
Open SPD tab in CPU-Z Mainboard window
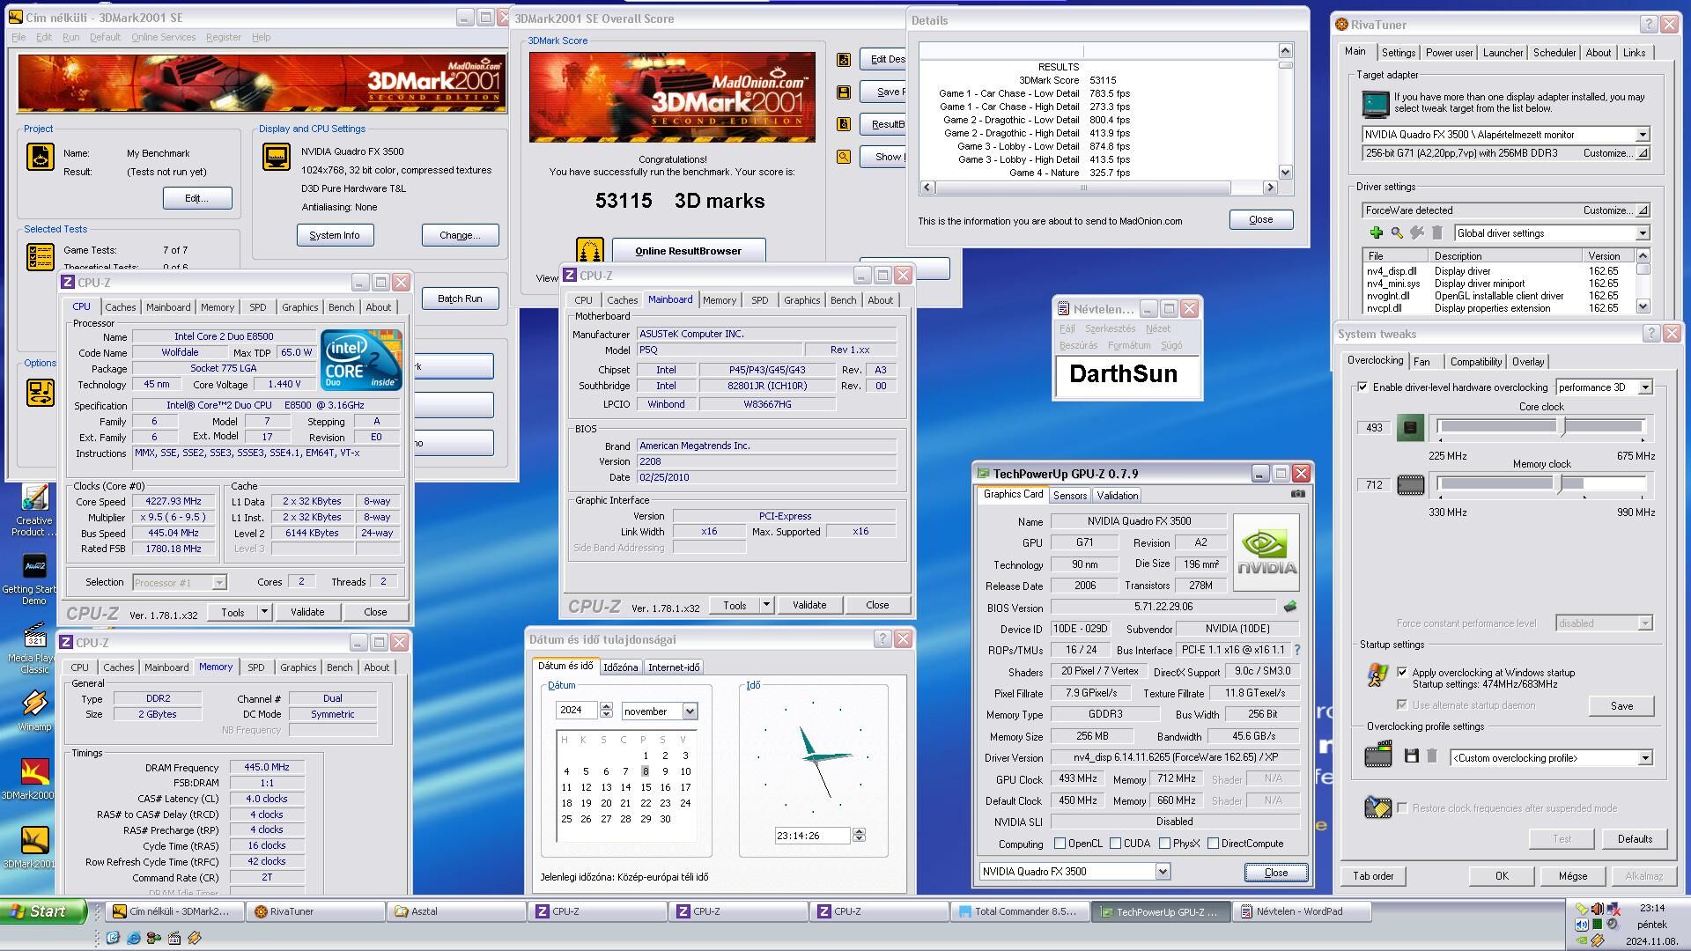pos(759,300)
